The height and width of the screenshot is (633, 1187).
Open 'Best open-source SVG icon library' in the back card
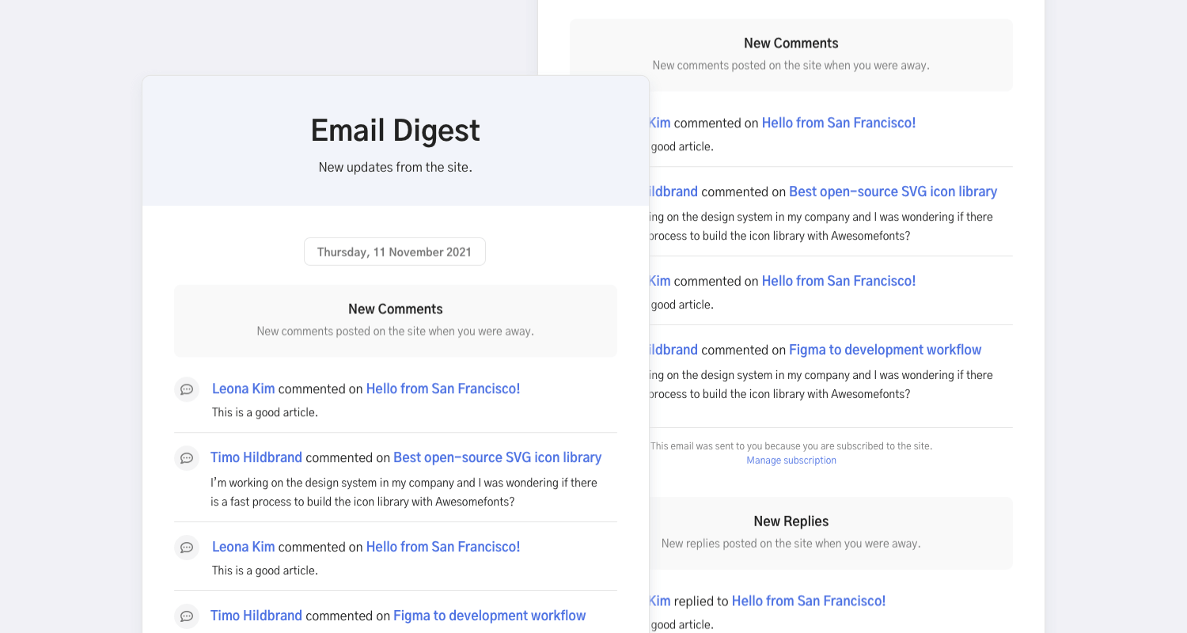[893, 191]
